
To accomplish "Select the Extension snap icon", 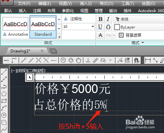I will pyautogui.click(x=54, y=60).
